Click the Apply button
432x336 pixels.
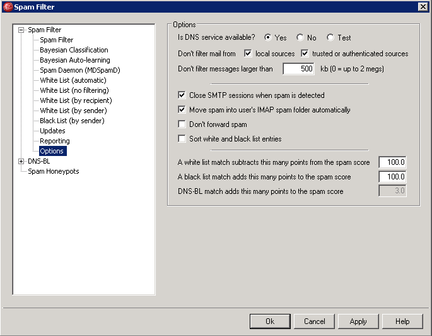(358, 321)
